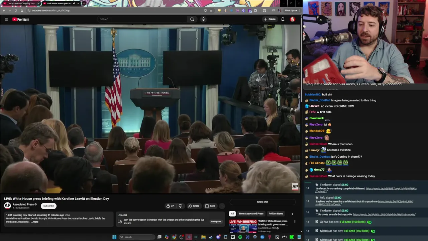This screenshot has width=428, height=241.
Task: Mute the LIVE White House tab audio
Action: [74, 3]
